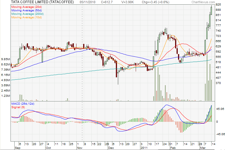Click the 8.62M volume axis label

tap(6, 64)
